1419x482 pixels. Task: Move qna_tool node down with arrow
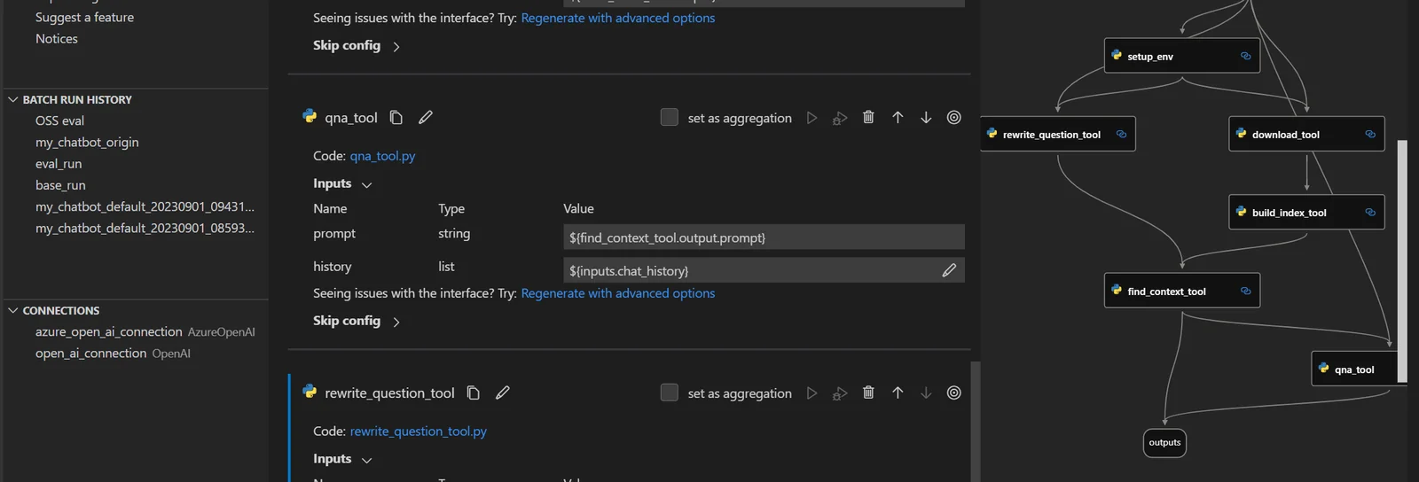[926, 118]
